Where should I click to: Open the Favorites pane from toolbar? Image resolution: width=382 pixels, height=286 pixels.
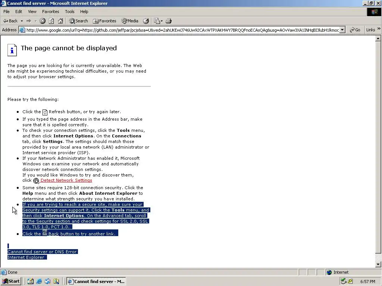tap(104, 21)
